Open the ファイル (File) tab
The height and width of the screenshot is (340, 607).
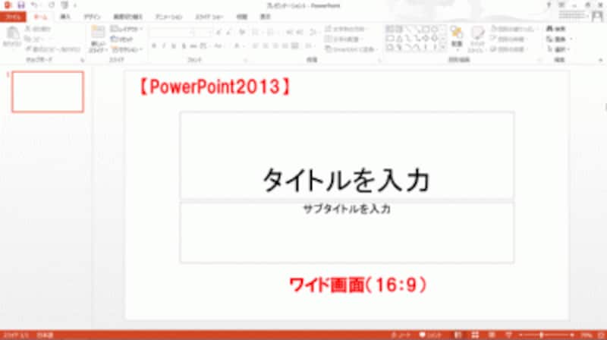(x=13, y=17)
